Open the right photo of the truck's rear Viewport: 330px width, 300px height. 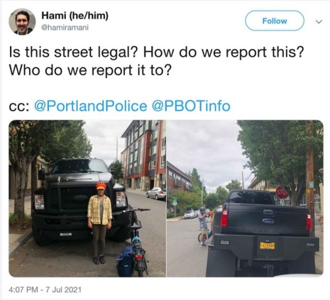click(245, 198)
